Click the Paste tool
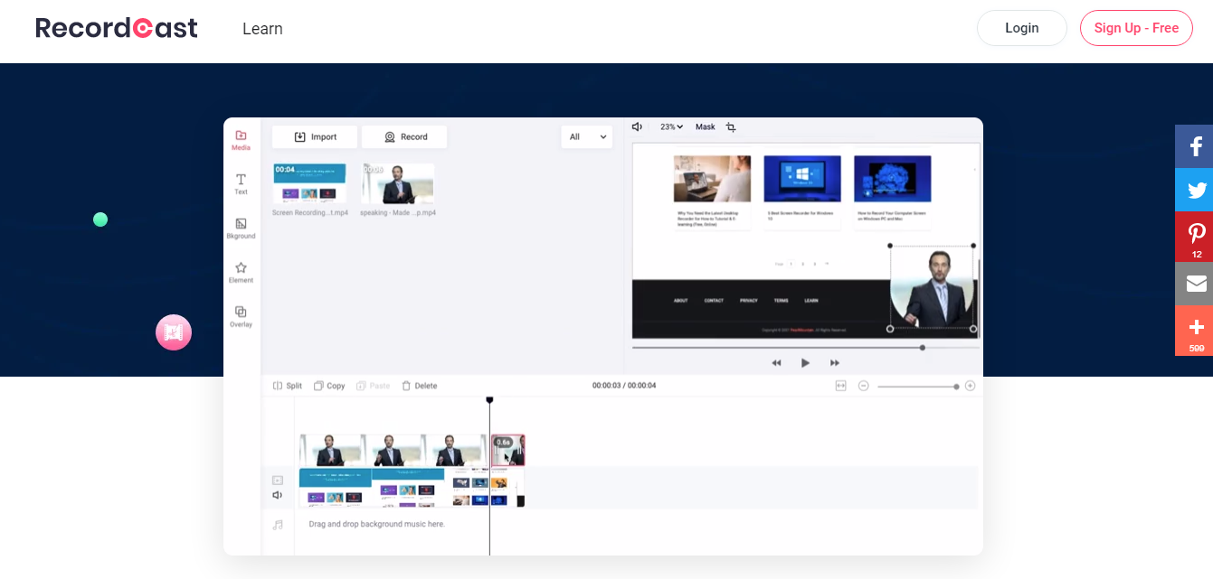The width and height of the screenshot is (1213, 579). tap(374, 386)
